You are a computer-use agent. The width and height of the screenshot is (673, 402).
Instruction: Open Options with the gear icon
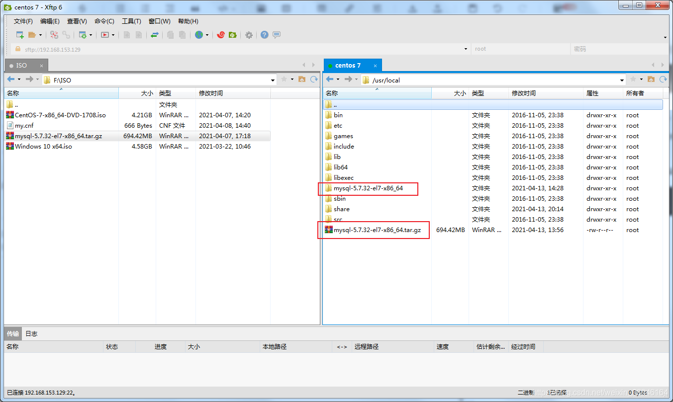(249, 35)
